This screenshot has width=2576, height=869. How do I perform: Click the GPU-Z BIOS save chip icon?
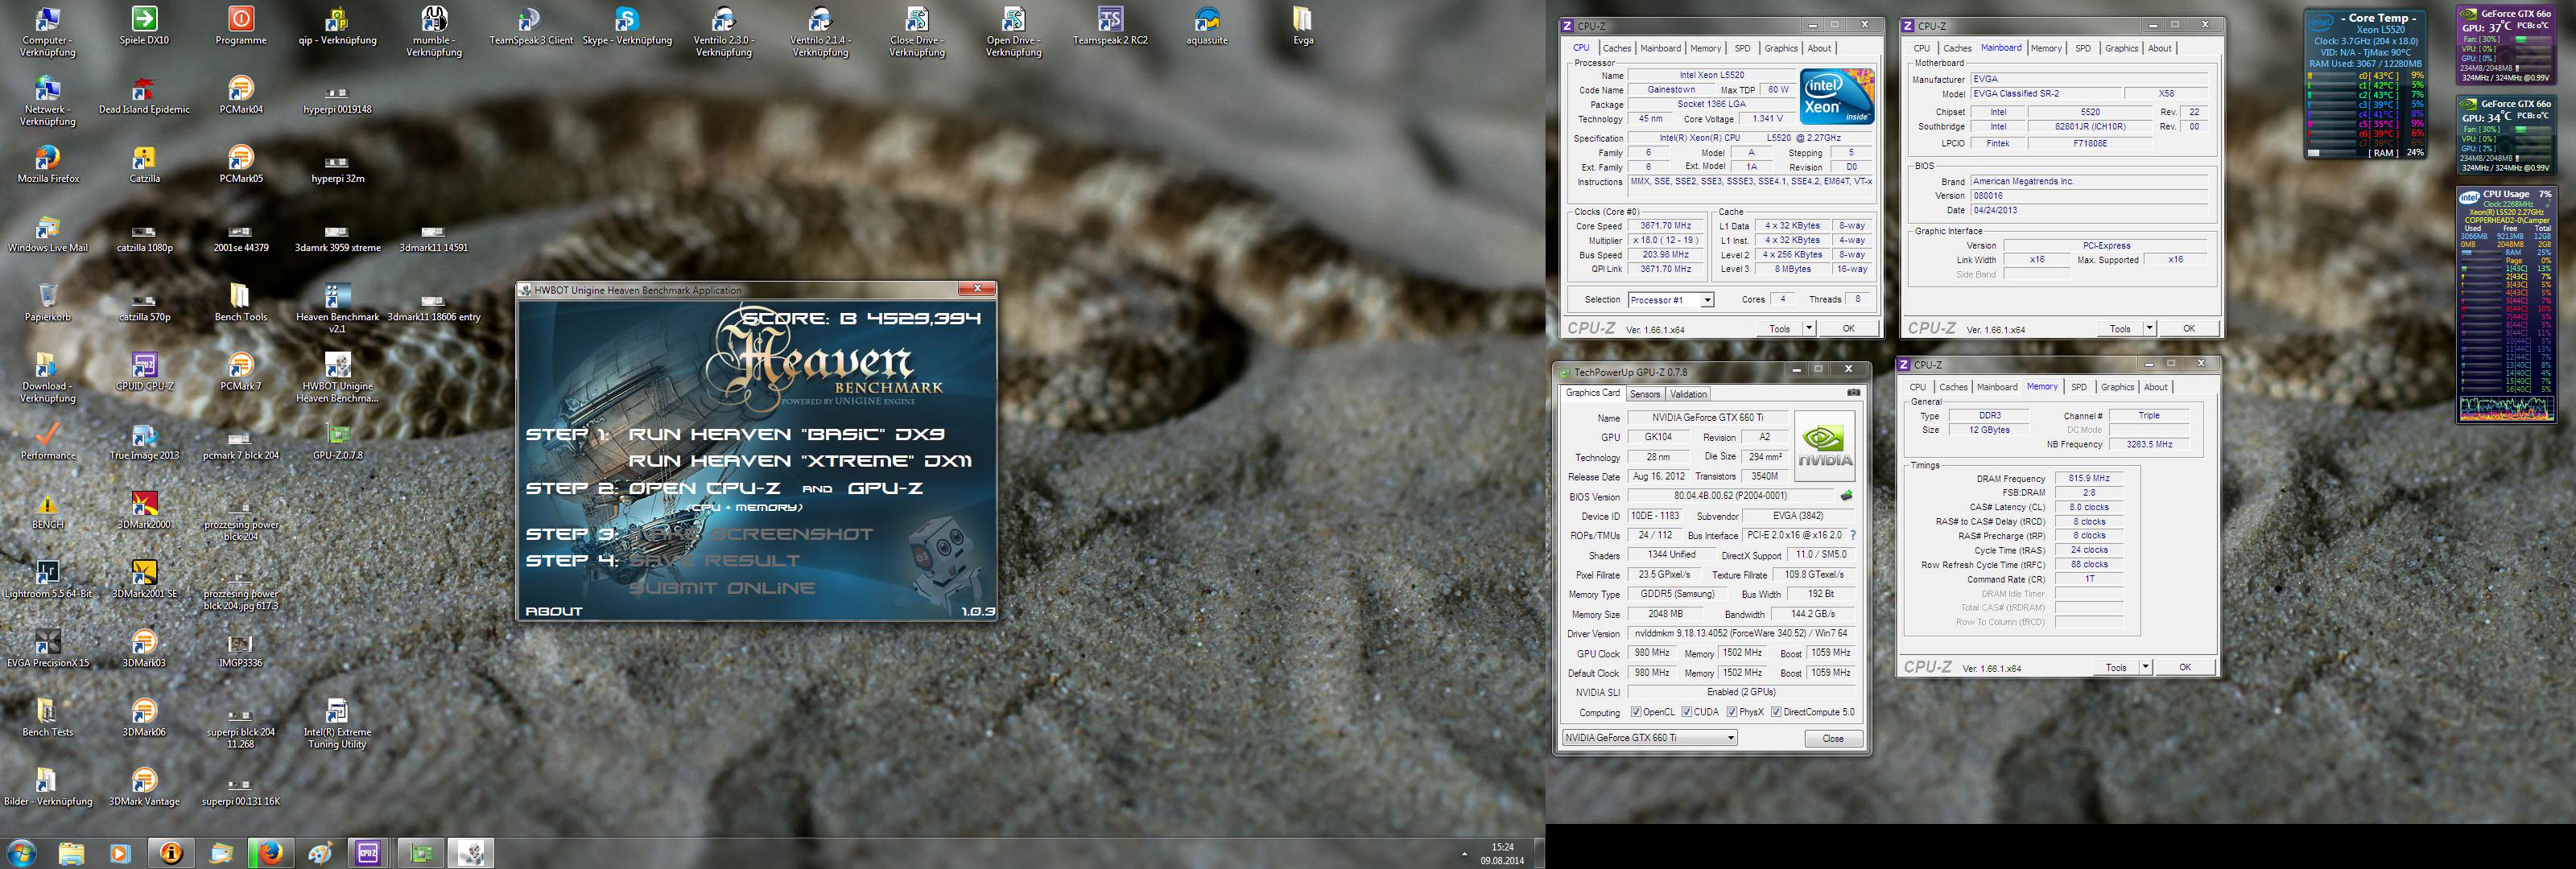pyautogui.click(x=1846, y=496)
